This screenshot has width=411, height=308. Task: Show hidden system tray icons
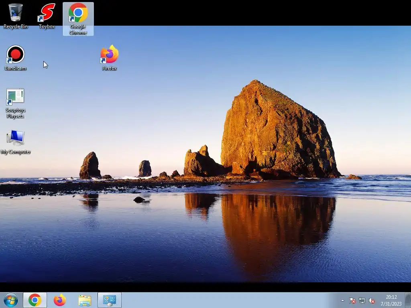342,300
